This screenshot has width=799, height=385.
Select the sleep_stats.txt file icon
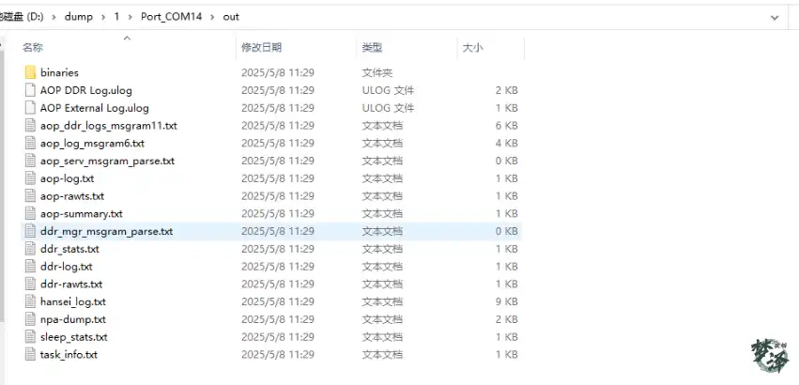[30, 337]
